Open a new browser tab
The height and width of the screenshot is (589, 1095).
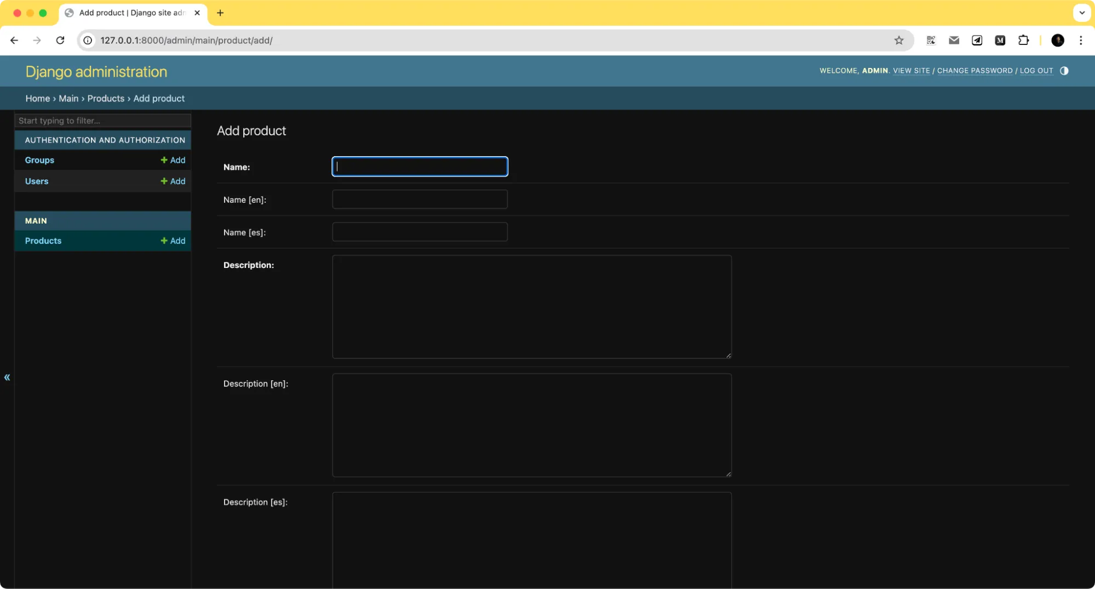pos(220,13)
